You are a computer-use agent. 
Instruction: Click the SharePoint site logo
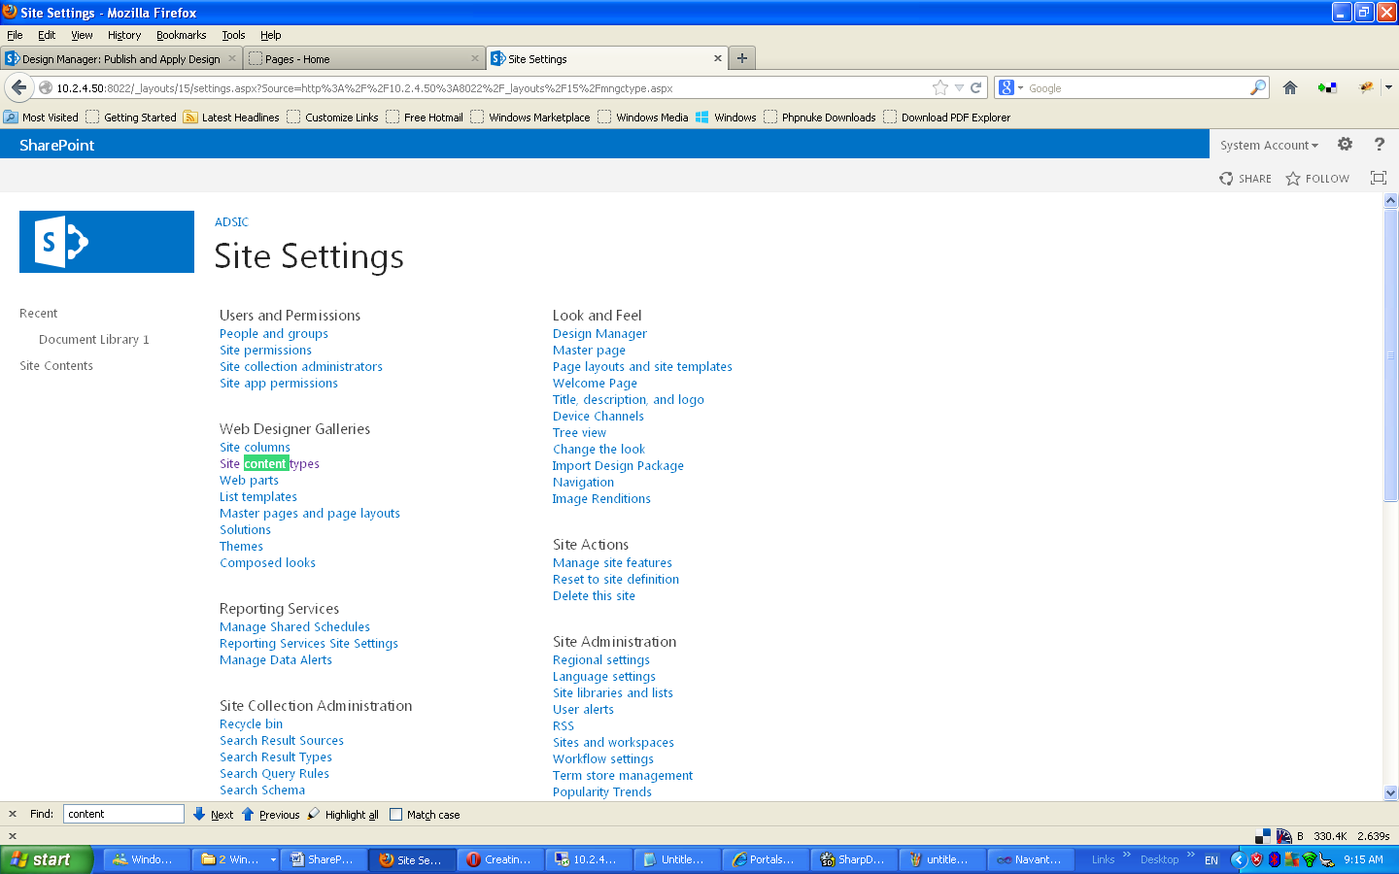pyautogui.click(x=106, y=242)
